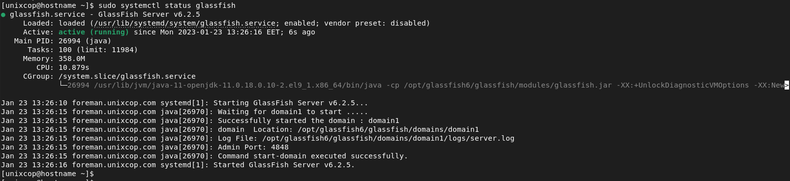Image resolution: width=790 pixels, height=181 pixels.
Task: Click the tree branch symbol before 26994
Action: click(x=63, y=85)
